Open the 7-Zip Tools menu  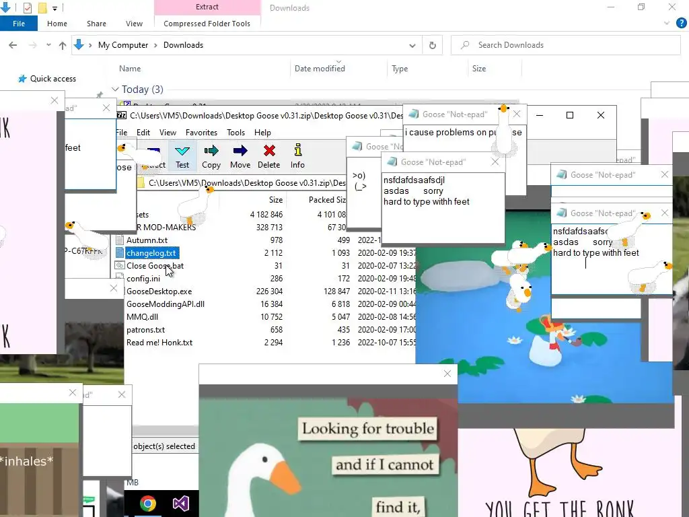coord(235,133)
